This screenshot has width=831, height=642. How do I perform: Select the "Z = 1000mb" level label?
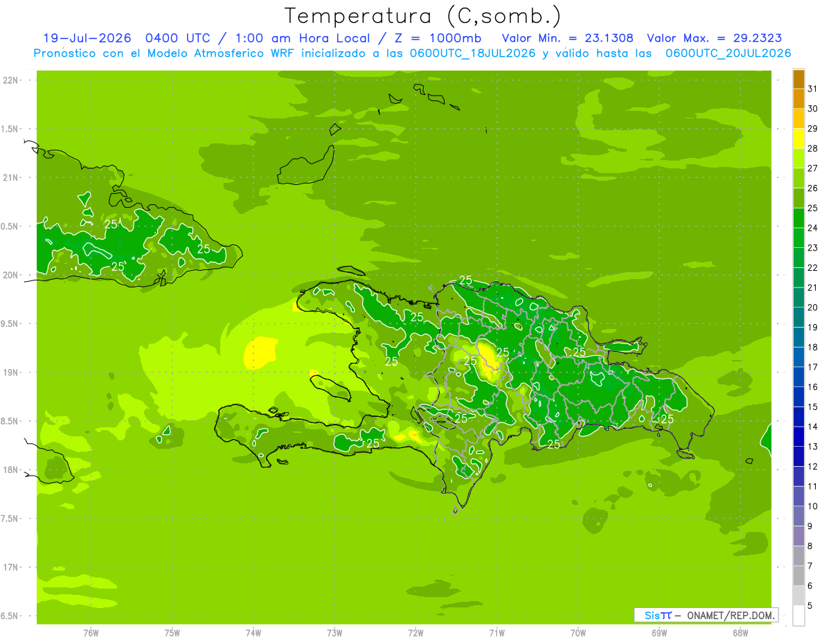click(438, 38)
